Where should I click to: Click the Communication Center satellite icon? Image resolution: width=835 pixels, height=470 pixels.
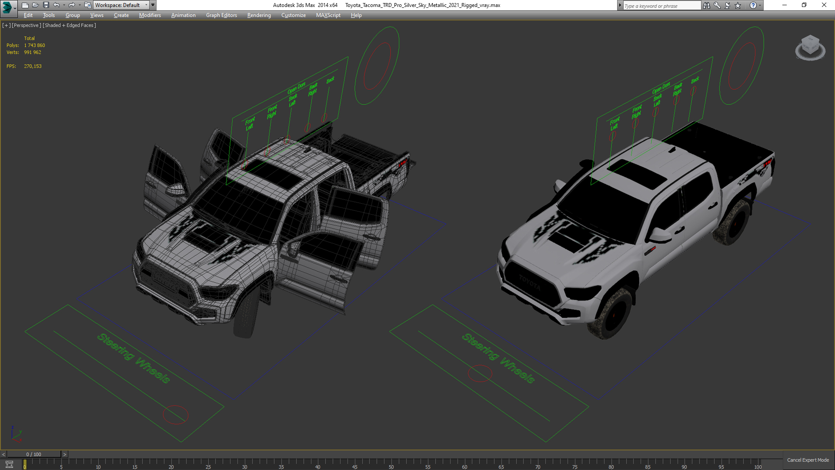click(x=727, y=5)
